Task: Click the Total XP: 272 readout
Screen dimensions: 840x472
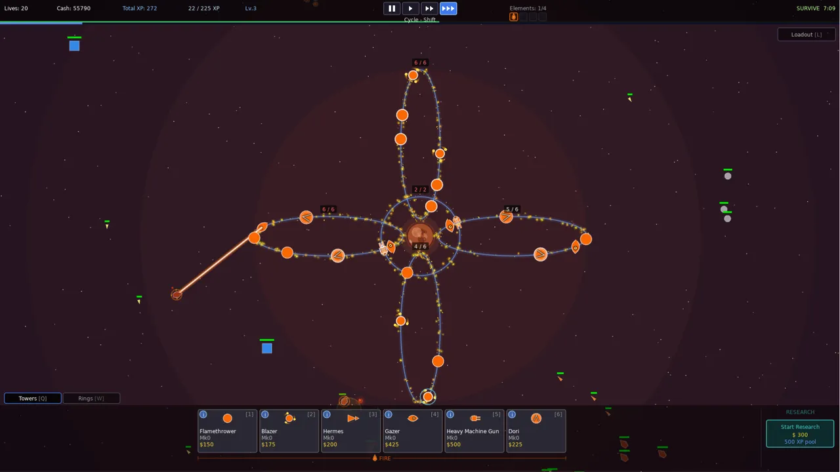Action: point(140,9)
